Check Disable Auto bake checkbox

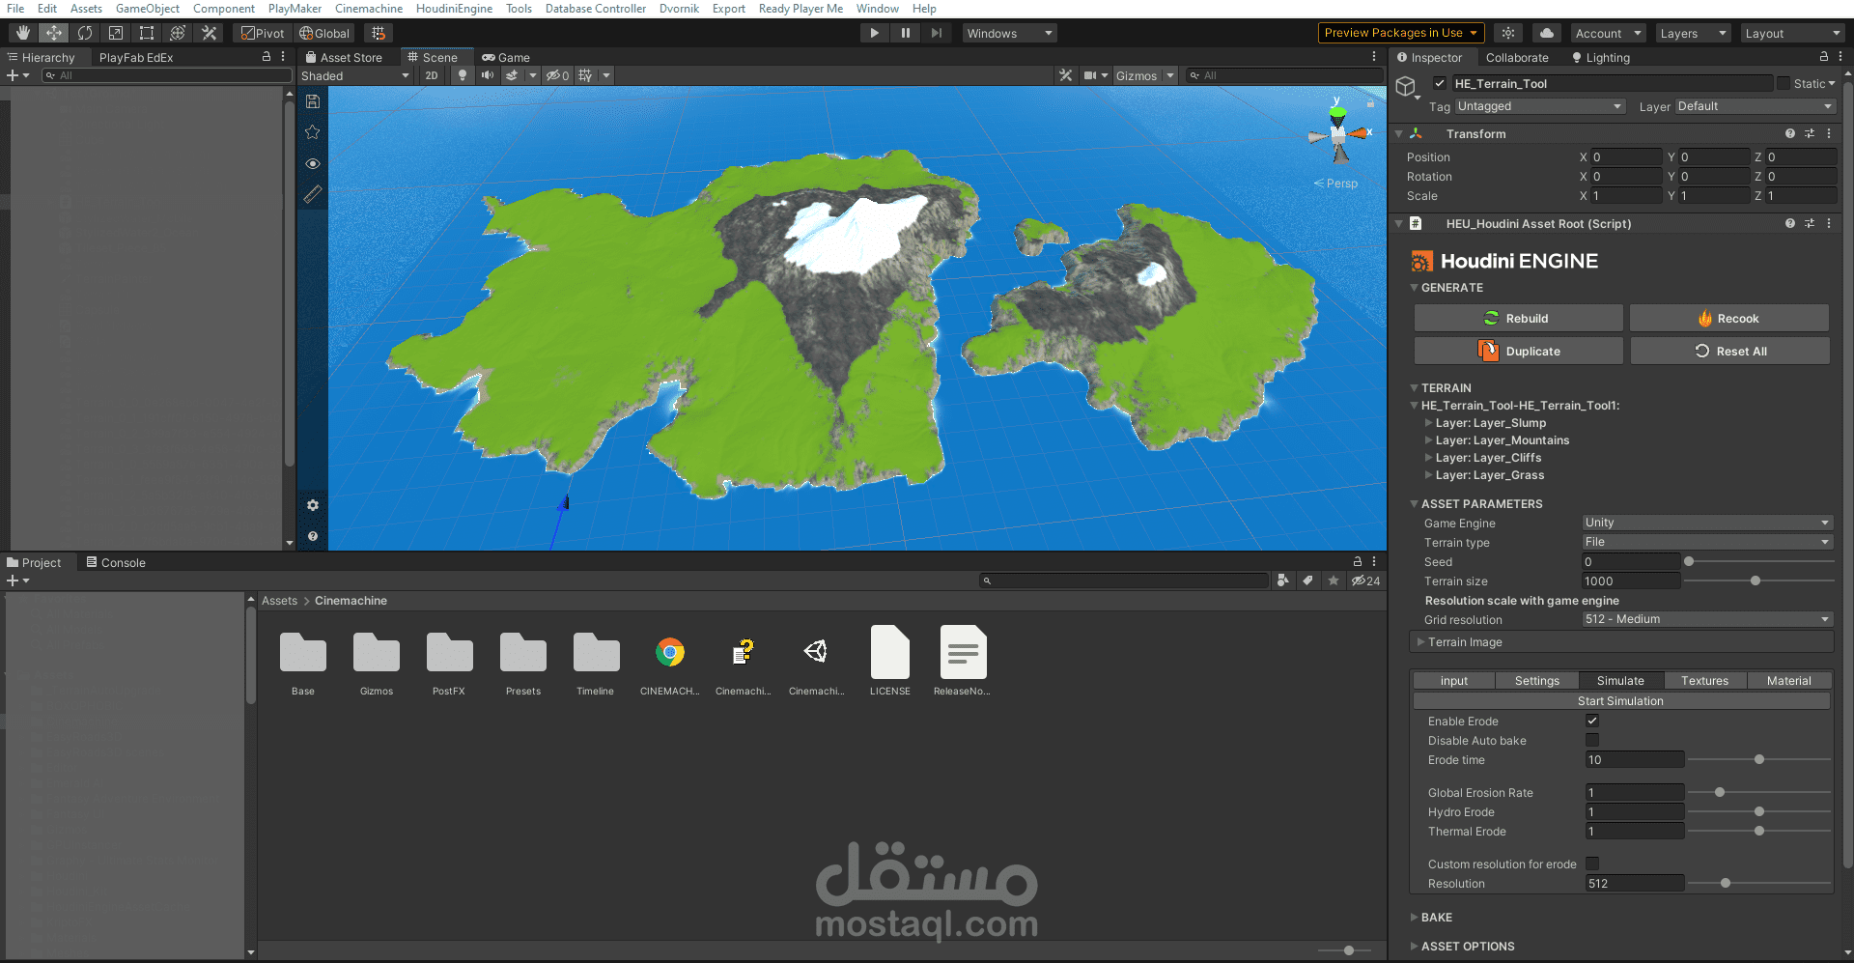[1592, 740]
